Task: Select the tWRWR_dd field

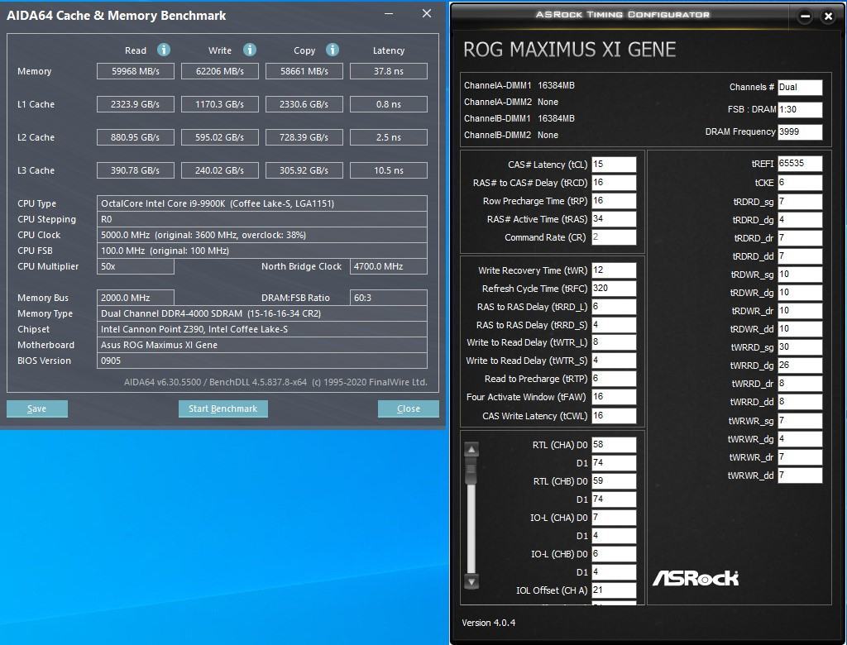Action: [800, 475]
